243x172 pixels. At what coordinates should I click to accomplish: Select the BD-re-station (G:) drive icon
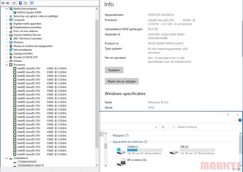point(121,162)
